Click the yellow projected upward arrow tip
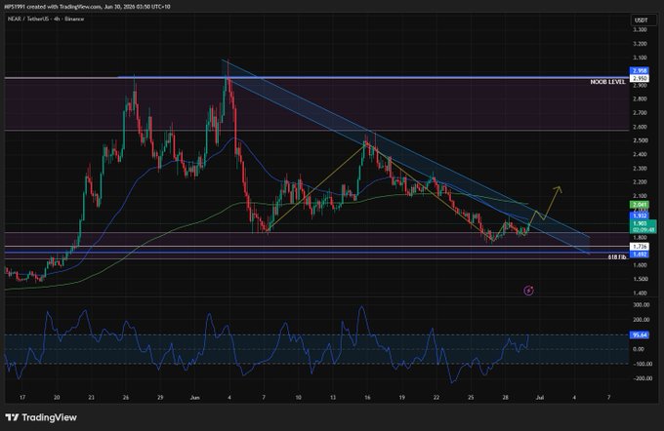The height and width of the screenshot is (431, 664). pyautogui.click(x=560, y=188)
